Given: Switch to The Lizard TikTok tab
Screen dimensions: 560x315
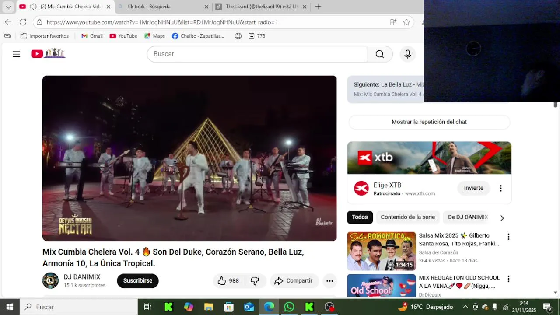Looking at the screenshot, I should click(x=262, y=7).
